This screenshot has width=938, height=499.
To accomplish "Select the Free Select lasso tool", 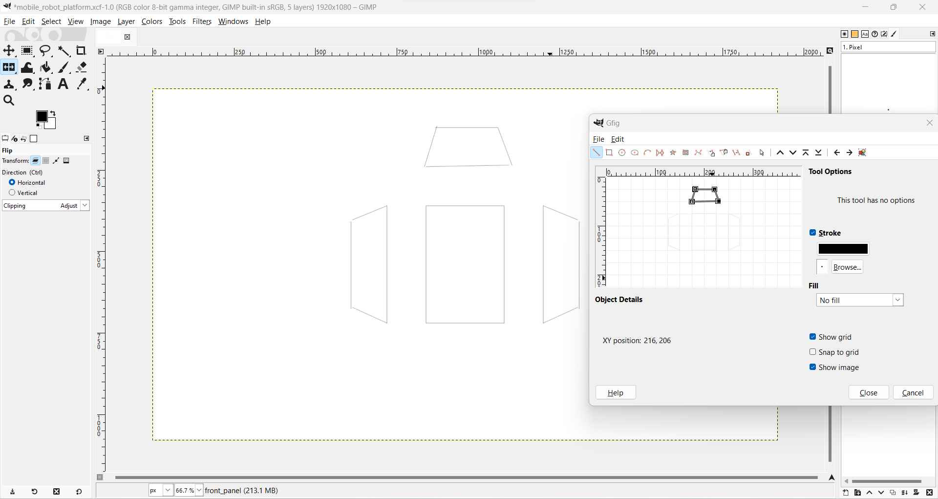I will click(x=45, y=51).
